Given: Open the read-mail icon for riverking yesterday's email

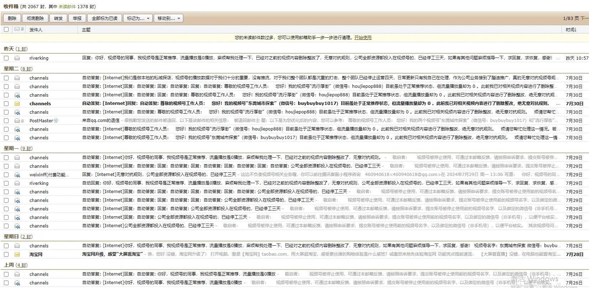Looking at the screenshot, I should pos(17,58).
